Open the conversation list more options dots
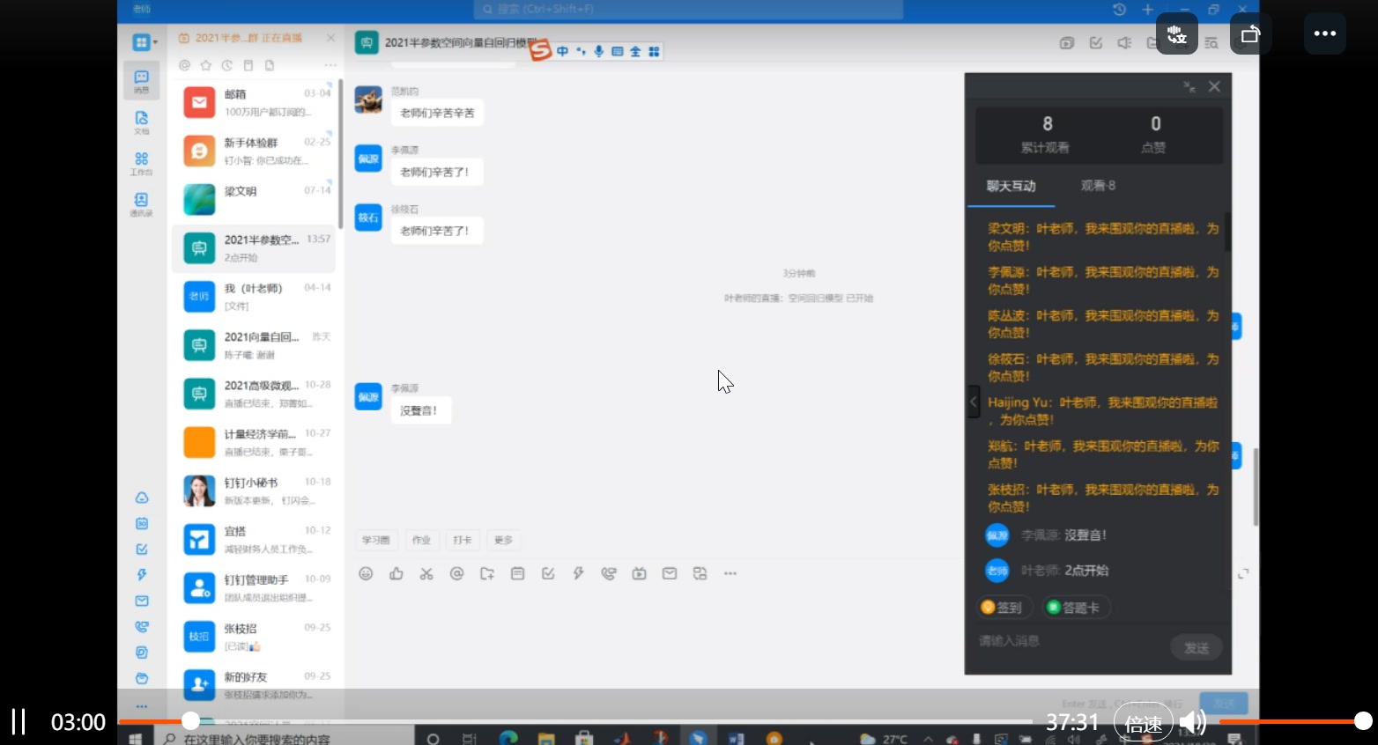1378x745 pixels. click(x=330, y=65)
